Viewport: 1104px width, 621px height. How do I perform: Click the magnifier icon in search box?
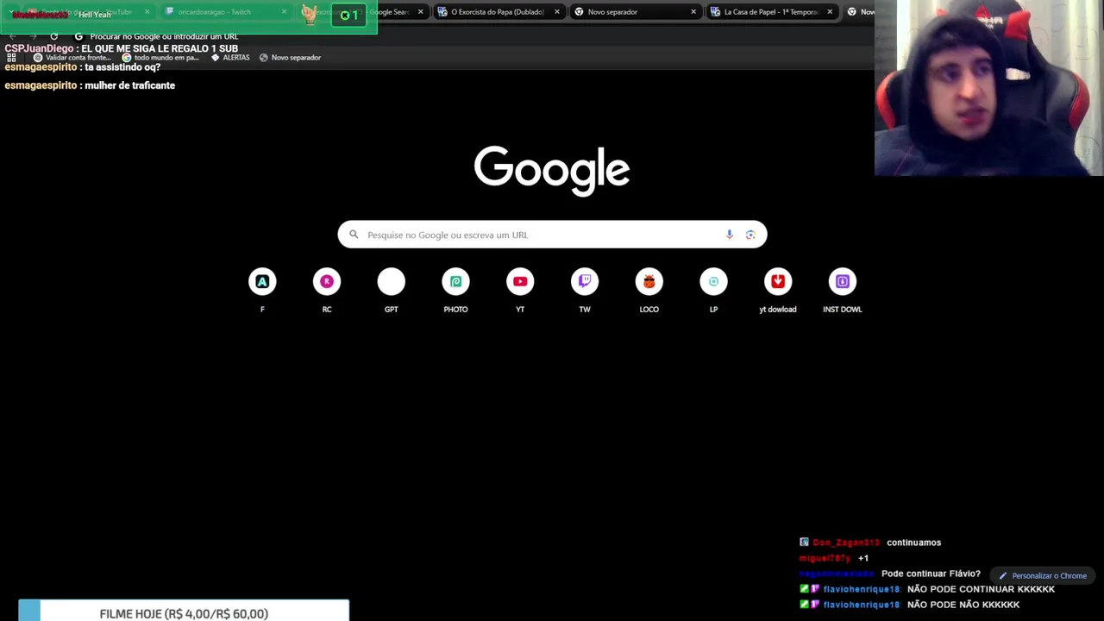pyautogui.click(x=354, y=235)
